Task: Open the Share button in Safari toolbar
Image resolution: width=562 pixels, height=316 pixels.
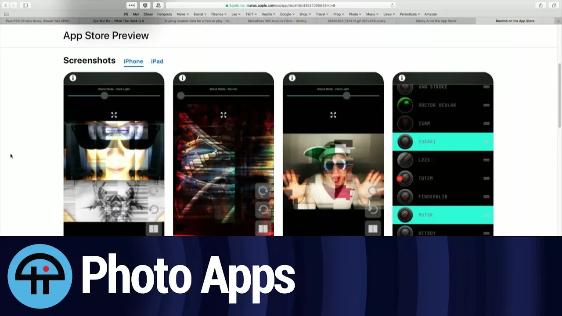Action: pos(540,5)
